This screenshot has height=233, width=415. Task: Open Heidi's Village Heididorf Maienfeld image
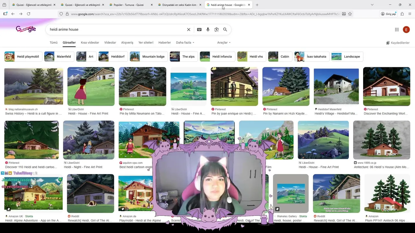pos(336,86)
